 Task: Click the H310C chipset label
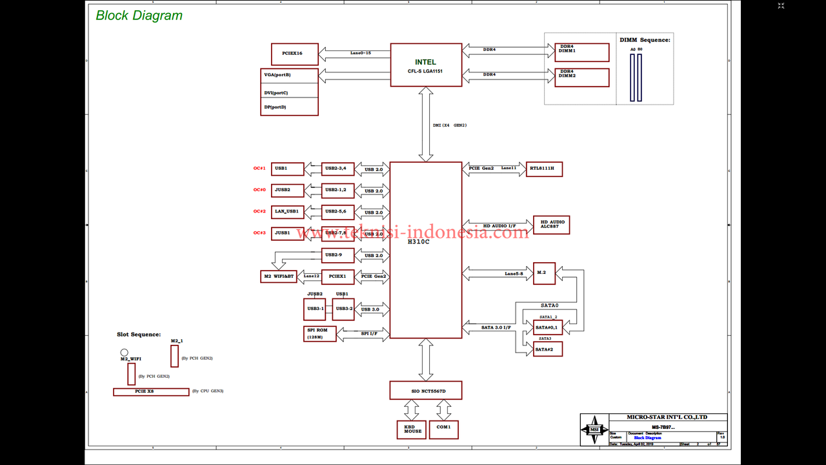[418, 241]
